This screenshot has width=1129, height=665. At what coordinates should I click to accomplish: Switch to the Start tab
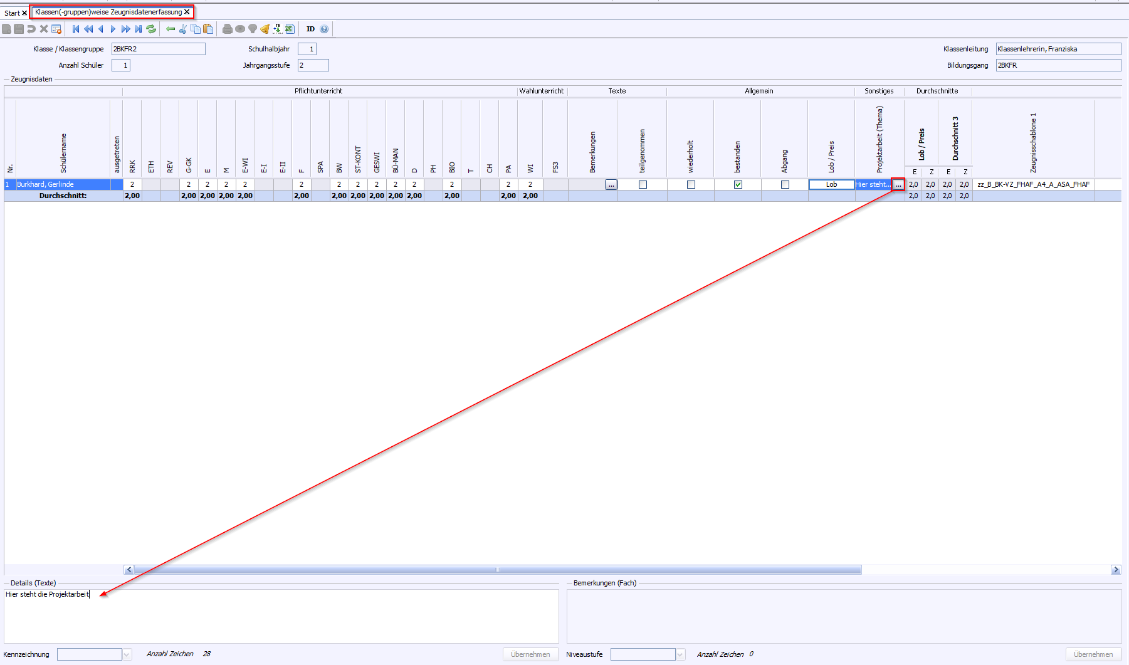[x=12, y=13]
